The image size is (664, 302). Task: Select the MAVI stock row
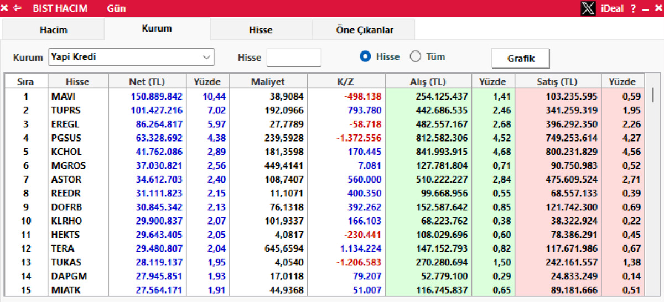pos(325,96)
